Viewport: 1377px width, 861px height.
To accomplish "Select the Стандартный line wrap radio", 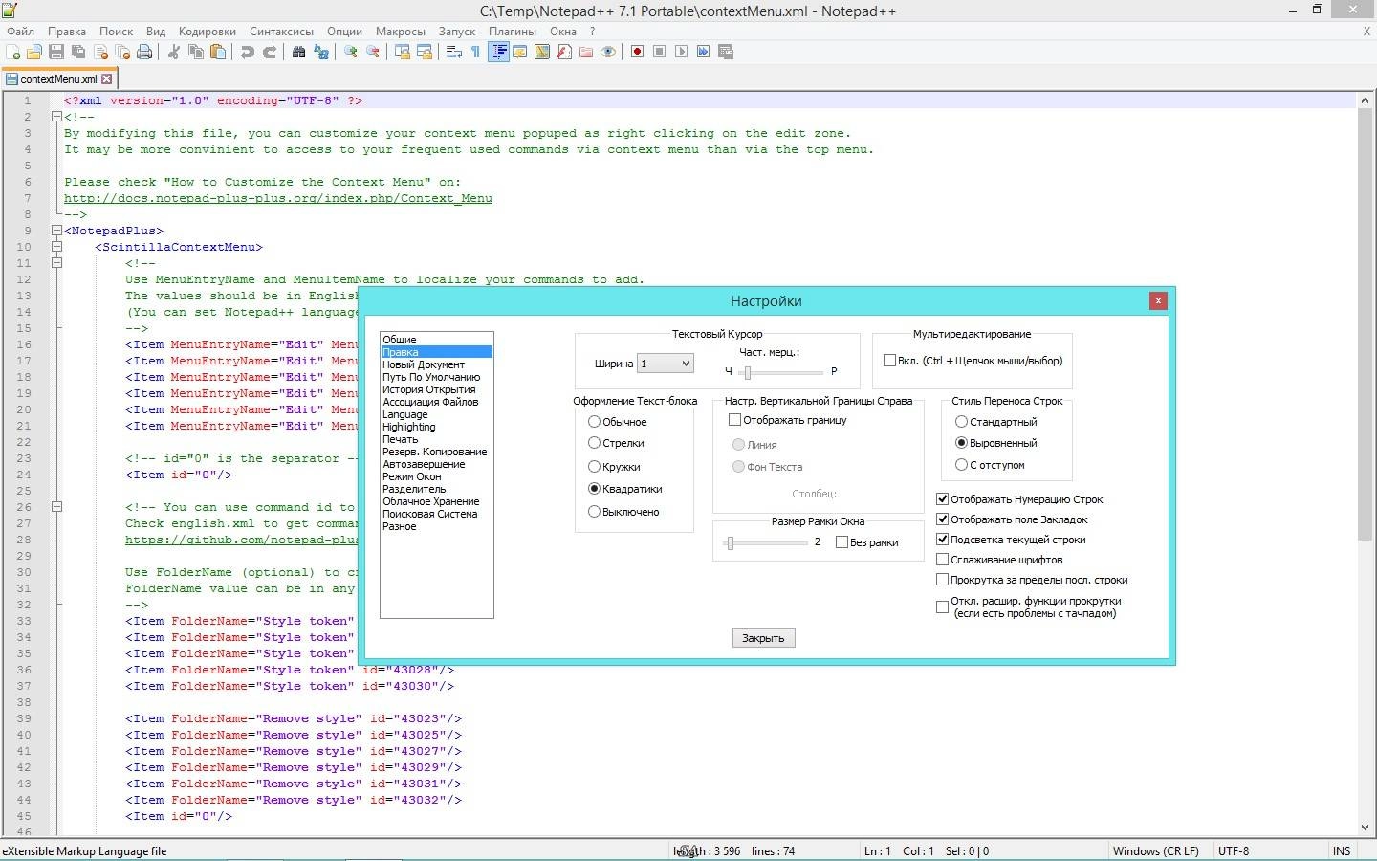I will click(x=961, y=421).
